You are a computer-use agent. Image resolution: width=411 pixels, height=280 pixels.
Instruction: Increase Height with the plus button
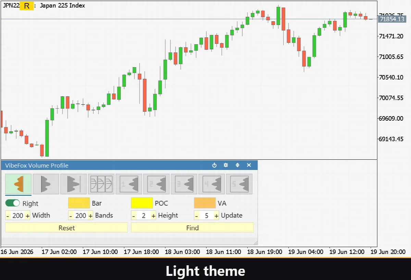point(154,216)
